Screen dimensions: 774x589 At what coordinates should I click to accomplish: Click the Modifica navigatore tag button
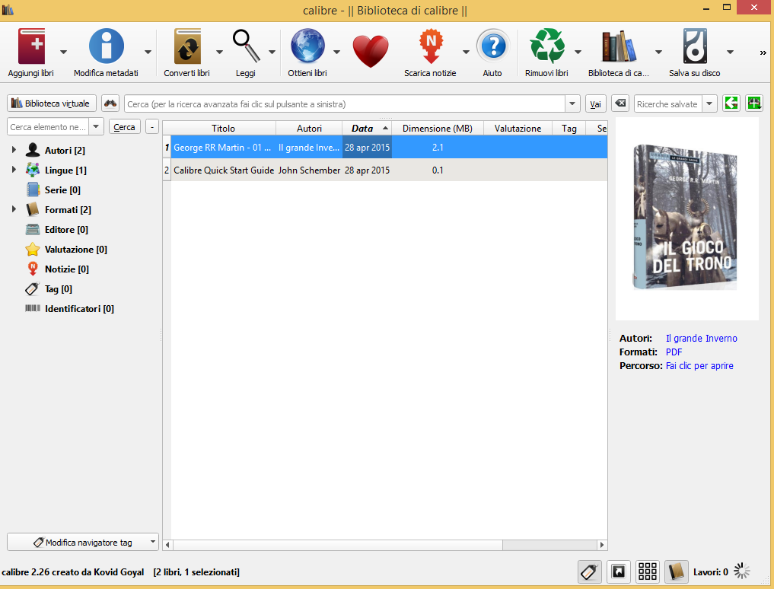[83, 542]
